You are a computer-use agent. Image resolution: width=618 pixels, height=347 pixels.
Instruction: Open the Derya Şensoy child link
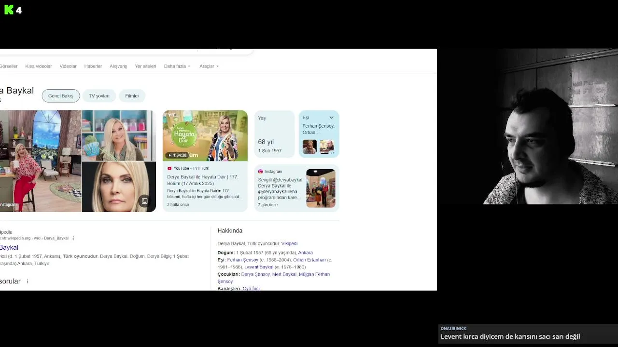(x=255, y=274)
